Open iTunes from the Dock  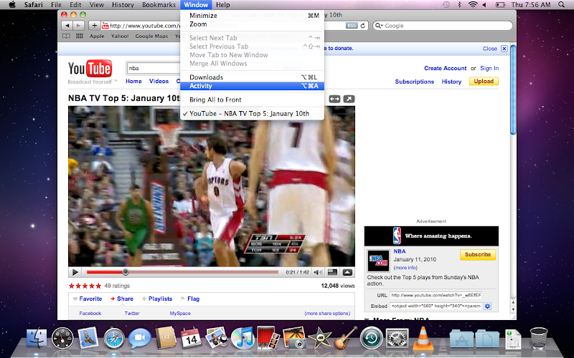point(243,338)
